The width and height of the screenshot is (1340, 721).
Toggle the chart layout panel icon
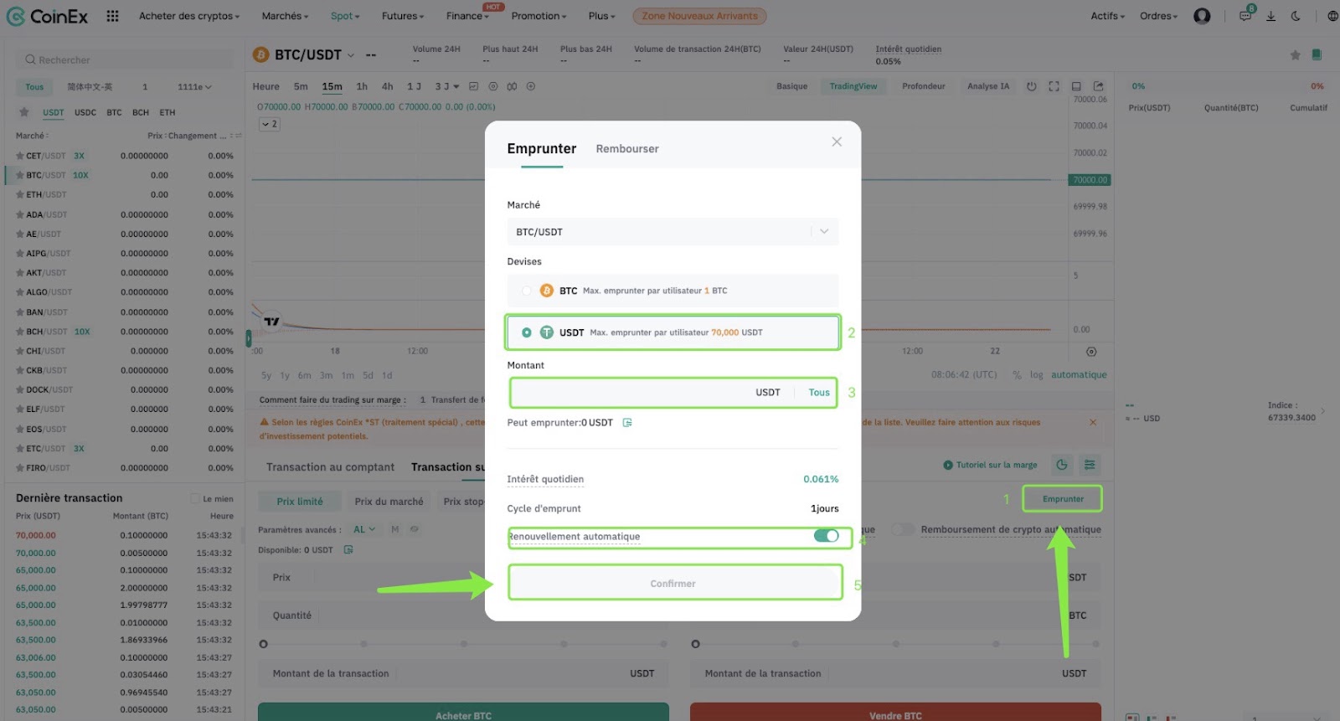(1076, 86)
